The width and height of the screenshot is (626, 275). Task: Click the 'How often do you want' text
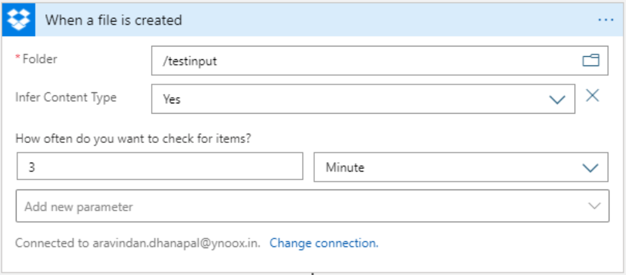133,138
